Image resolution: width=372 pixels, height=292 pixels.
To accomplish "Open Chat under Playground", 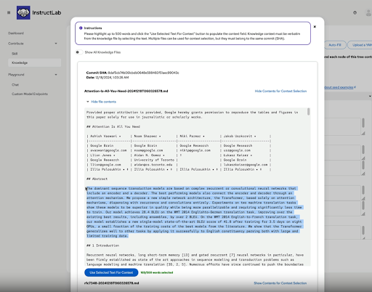I will pyautogui.click(x=15, y=85).
